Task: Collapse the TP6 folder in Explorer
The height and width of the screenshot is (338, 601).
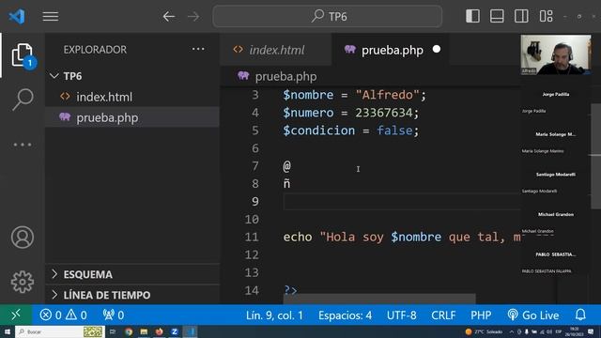Action: tap(54, 76)
